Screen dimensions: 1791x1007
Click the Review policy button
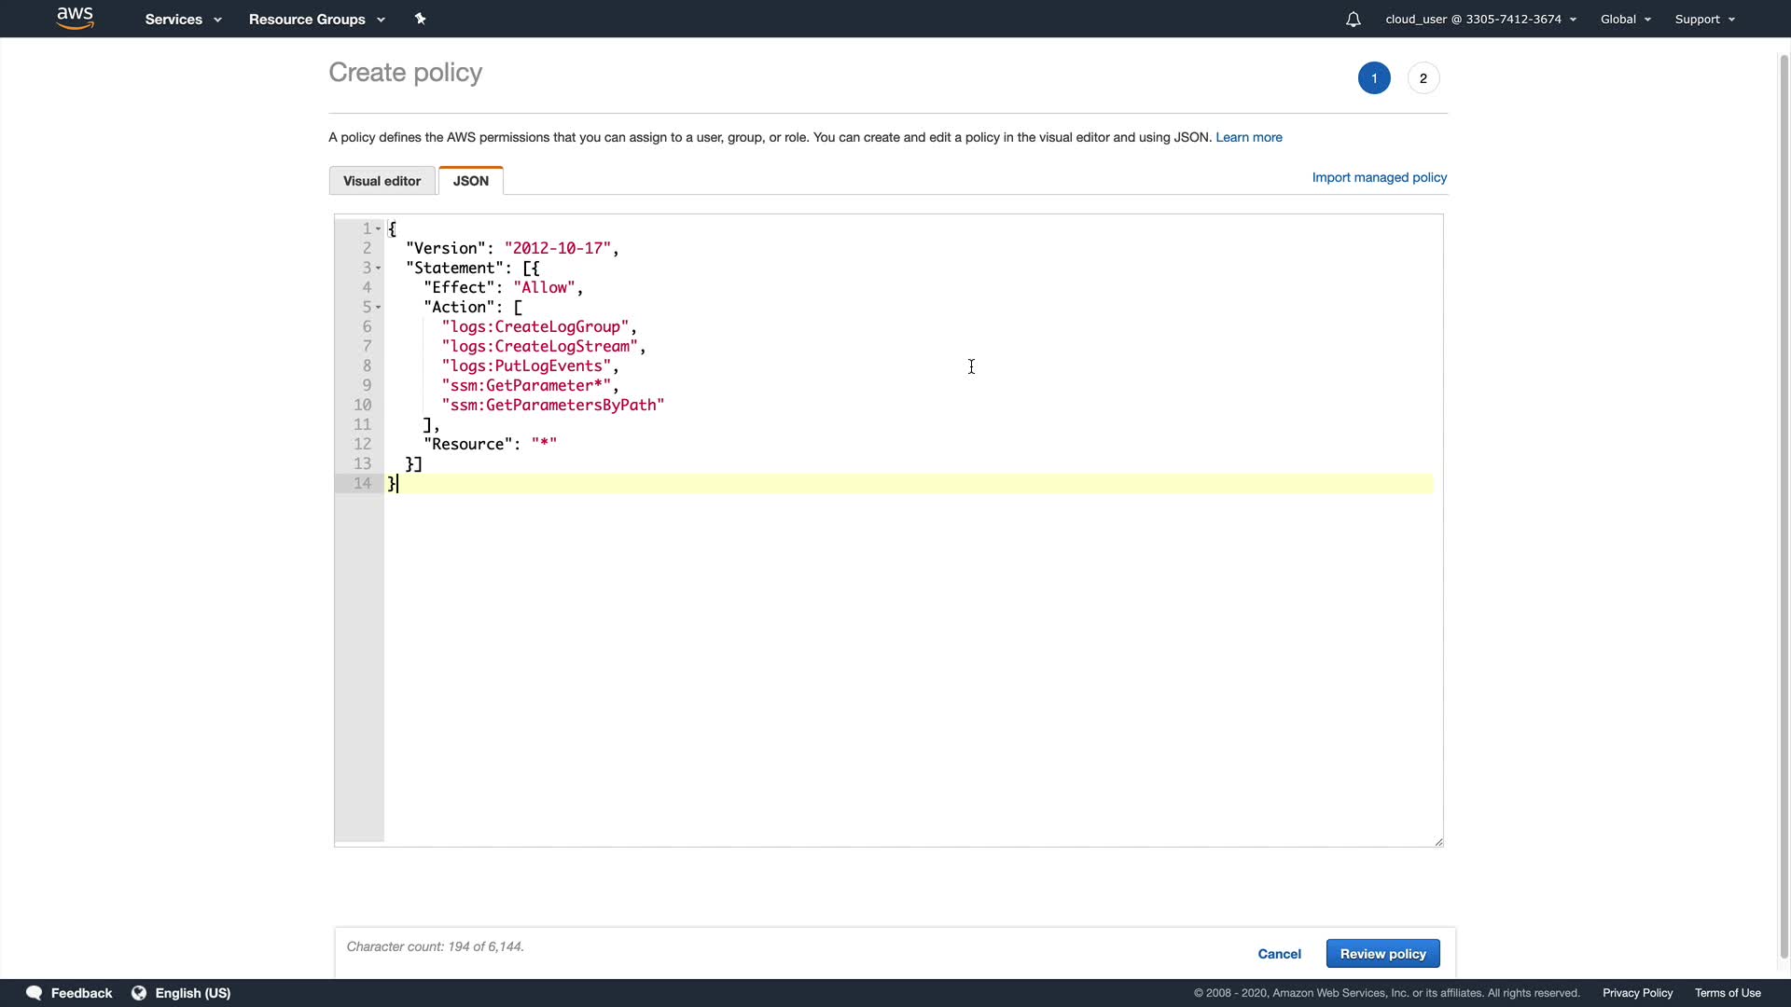[x=1382, y=954]
